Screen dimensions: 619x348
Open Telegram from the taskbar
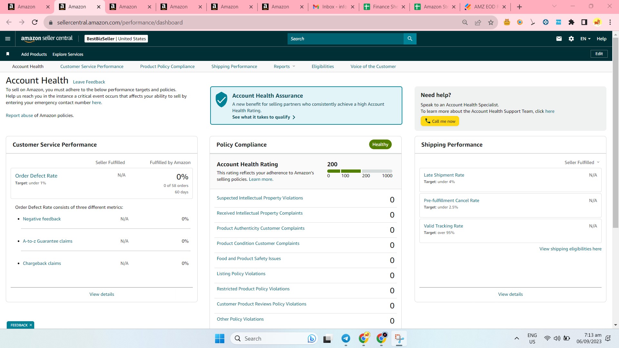tap(346, 339)
